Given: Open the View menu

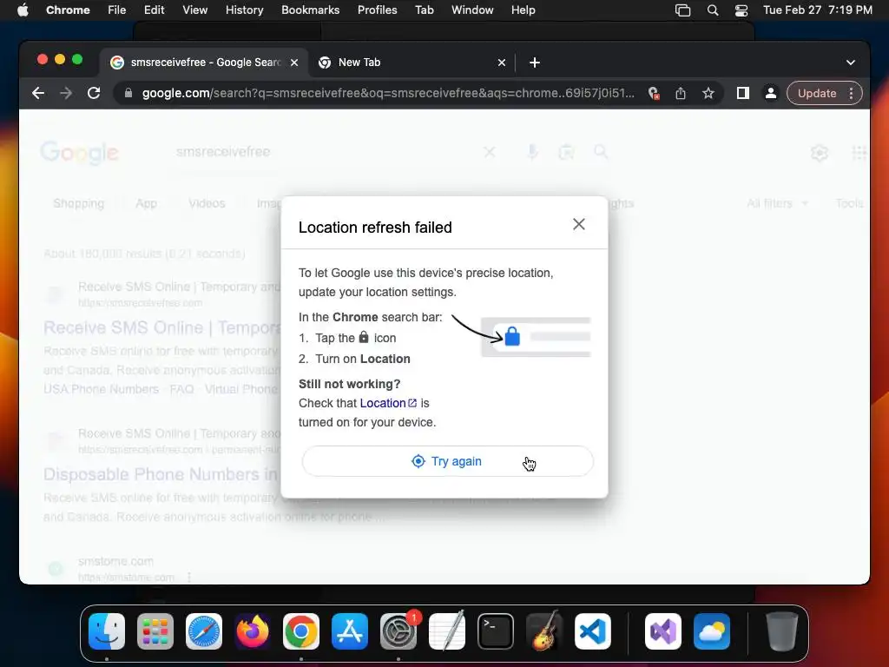Looking at the screenshot, I should pyautogui.click(x=194, y=10).
